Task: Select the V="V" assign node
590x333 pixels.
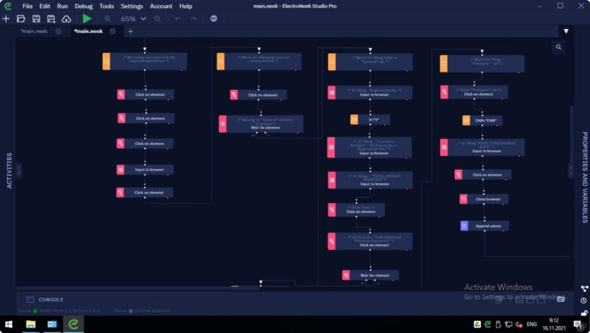Action: point(370,120)
